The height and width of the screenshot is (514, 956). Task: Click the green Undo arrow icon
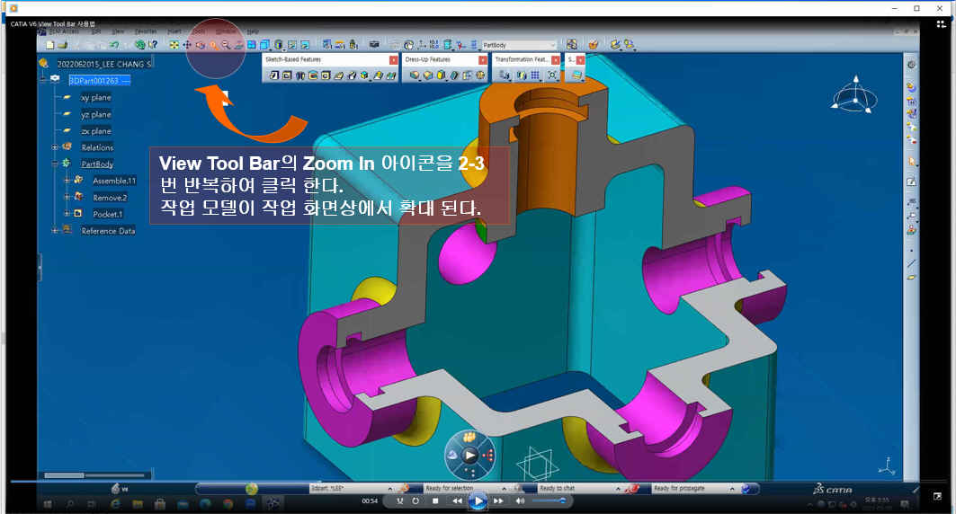click(x=114, y=44)
